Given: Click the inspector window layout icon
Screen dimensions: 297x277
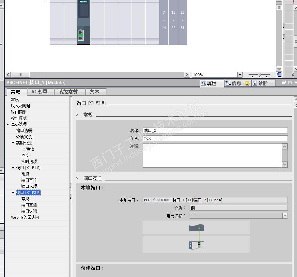Looking at the screenshot, I should (290, 83).
